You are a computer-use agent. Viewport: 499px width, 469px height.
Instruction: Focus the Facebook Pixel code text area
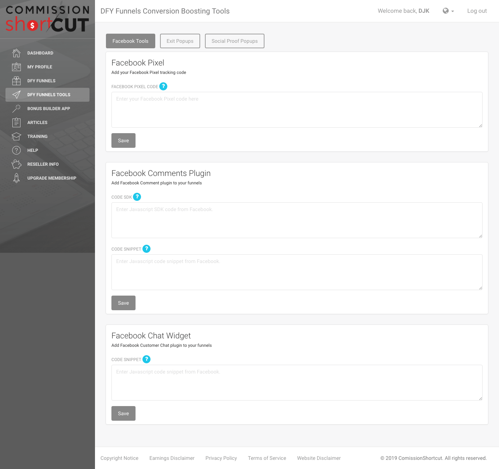tap(297, 110)
